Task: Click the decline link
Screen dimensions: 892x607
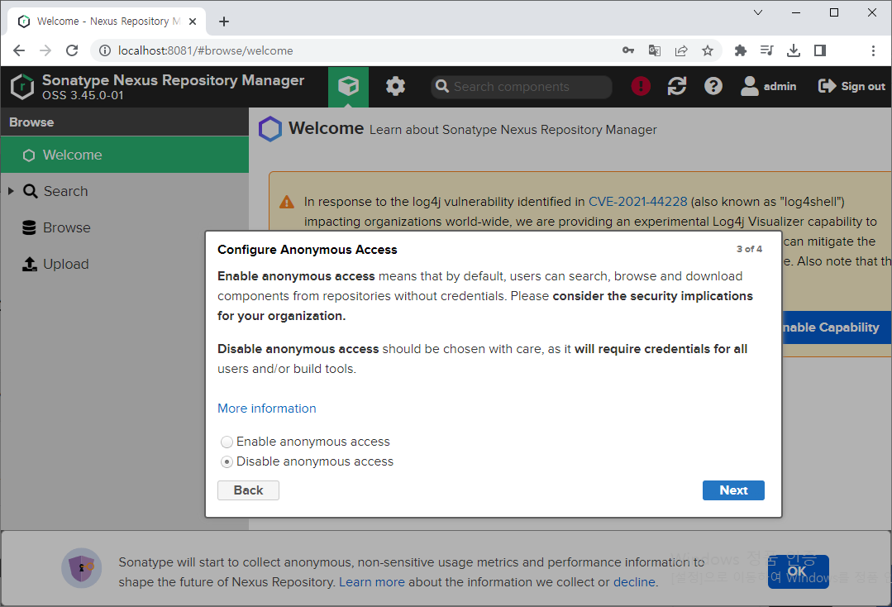Action: (634, 582)
